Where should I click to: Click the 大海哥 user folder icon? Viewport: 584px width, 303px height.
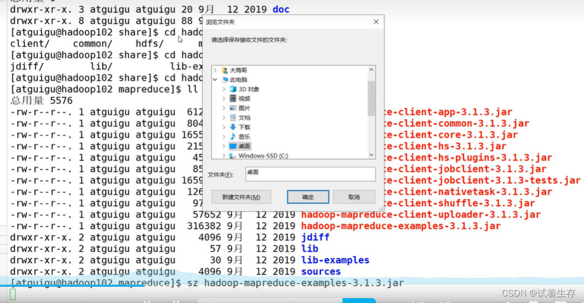click(224, 70)
